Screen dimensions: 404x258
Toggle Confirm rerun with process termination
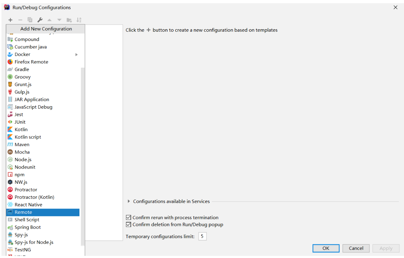pyautogui.click(x=128, y=217)
